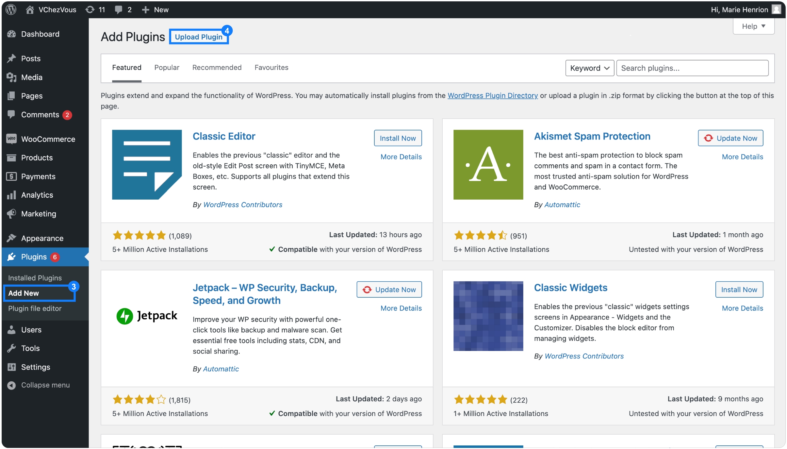The image size is (787, 449).
Task: Click WordPress Contributors author link under Classic Widgets
Action: 584,356
